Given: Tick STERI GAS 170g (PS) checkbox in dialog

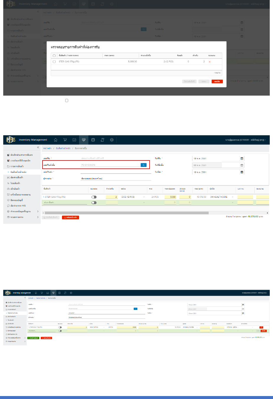Looking at the screenshot, I should click(x=54, y=62).
